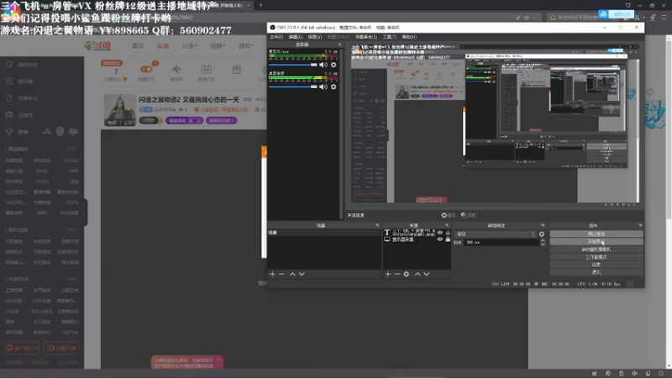The height and width of the screenshot is (378, 672).
Task: Open 设置 settings button in OBS controls
Action: click(x=596, y=265)
